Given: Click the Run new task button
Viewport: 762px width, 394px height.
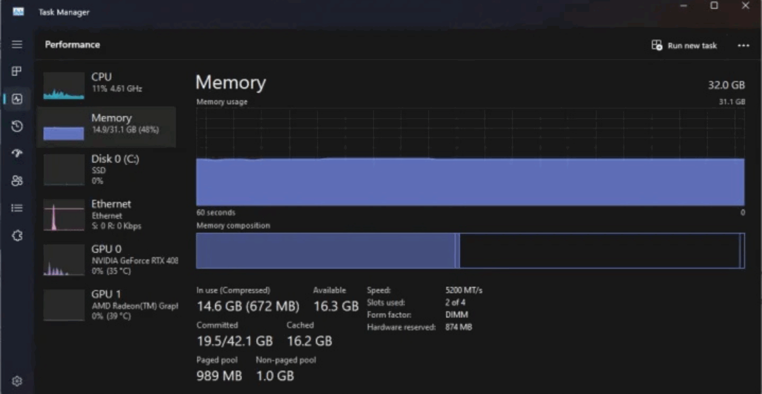Looking at the screenshot, I should tap(684, 46).
